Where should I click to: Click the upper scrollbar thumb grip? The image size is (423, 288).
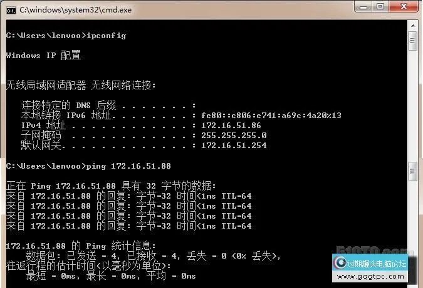412,41
